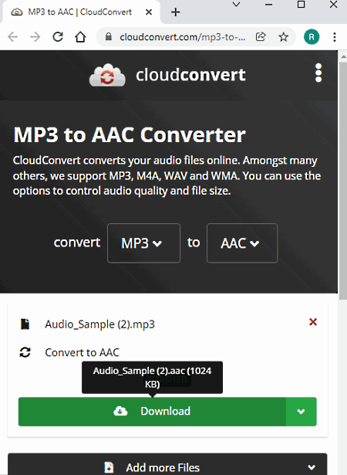Go to the browser home page icon
Image resolution: width=347 pixels, height=475 pixels.
[80, 37]
